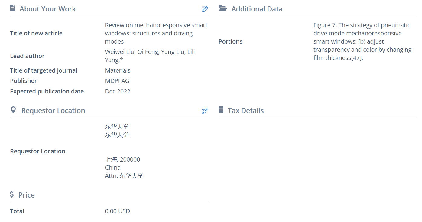Click the lead author names
The image size is (422, 222).
click(x=150, y=56)
